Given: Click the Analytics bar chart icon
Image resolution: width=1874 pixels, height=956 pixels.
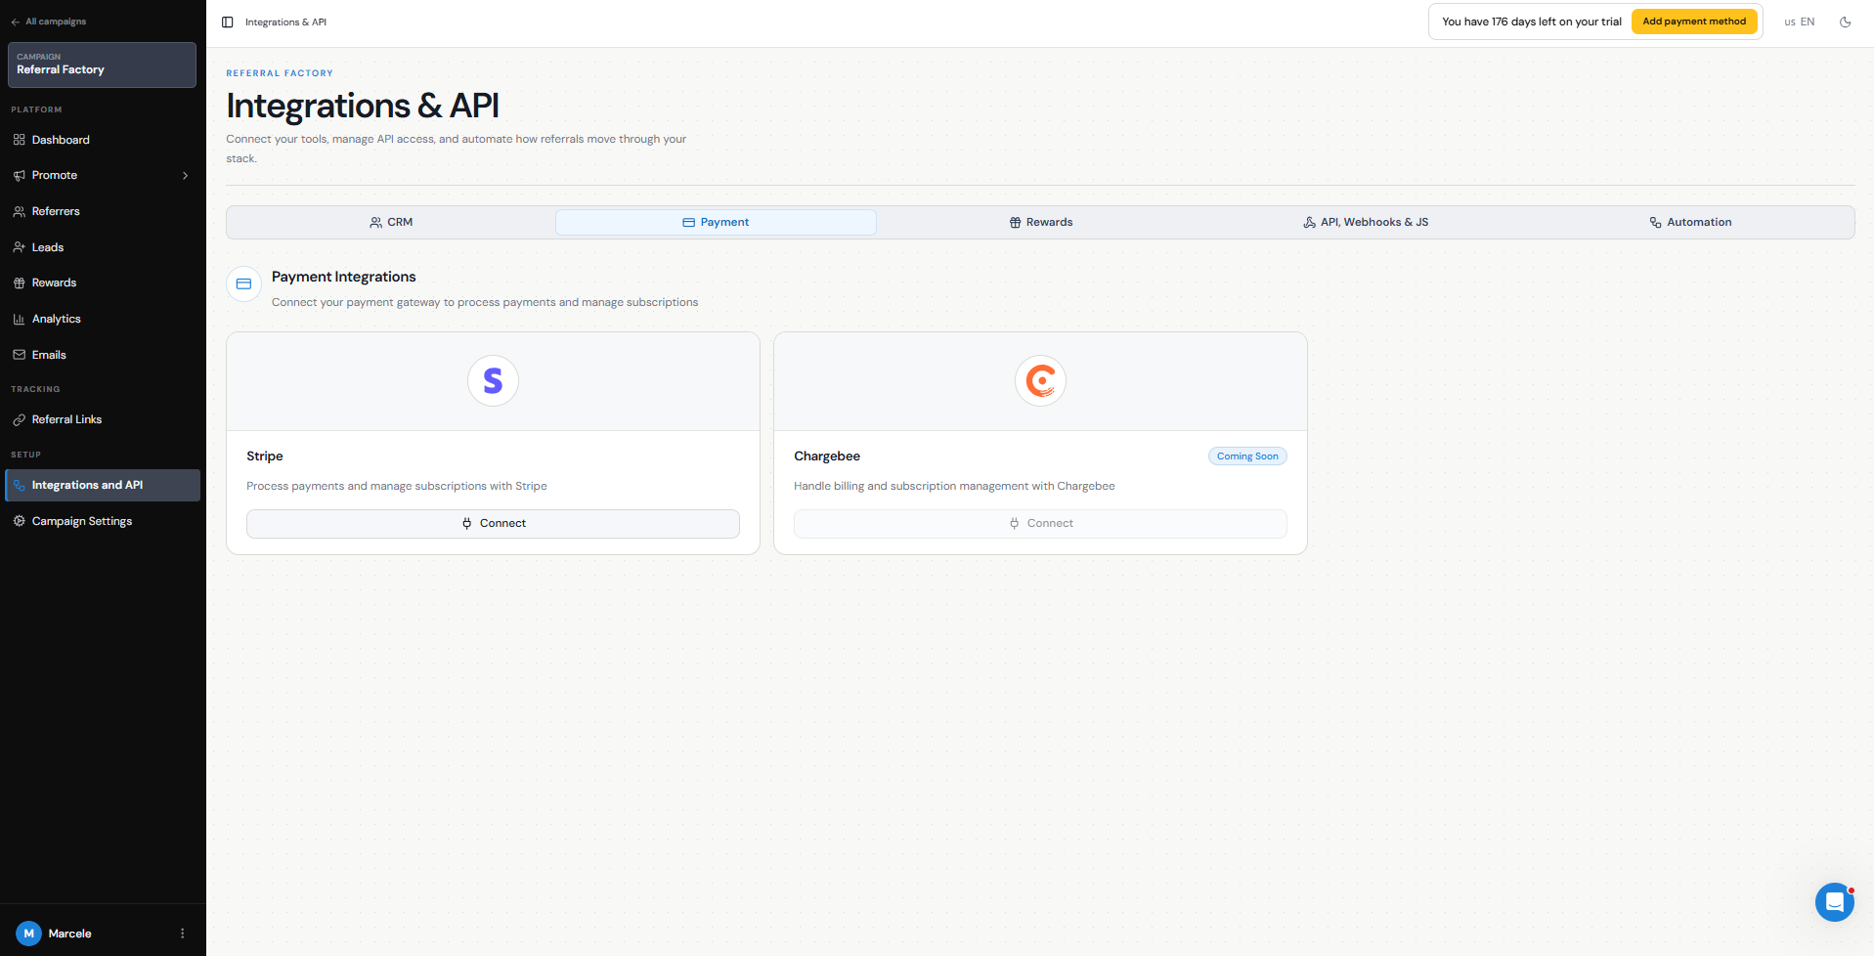Looking at the screenshot, I should click(19, 319).
